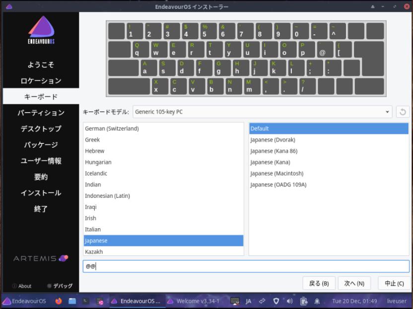The width and height of the screenshot is (413, 309).
Task: Click the 戻る (B) back button
Action: pyautogui.click(x=319, y=284)
